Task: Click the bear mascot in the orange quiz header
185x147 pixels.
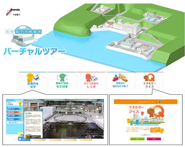Action: (x=160, y=102)
